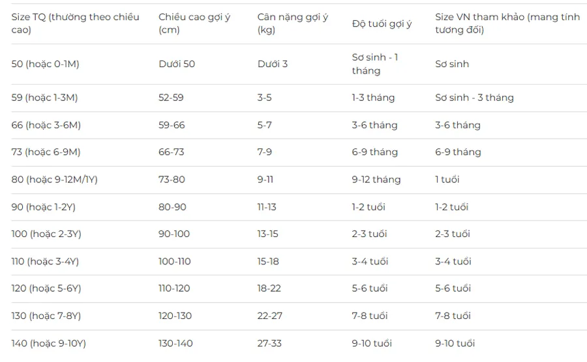The height and width of the screenshot is (362, 587).
Task: Click the 'Độ tuổi gợi ý' column header
Action: [382, 23]
